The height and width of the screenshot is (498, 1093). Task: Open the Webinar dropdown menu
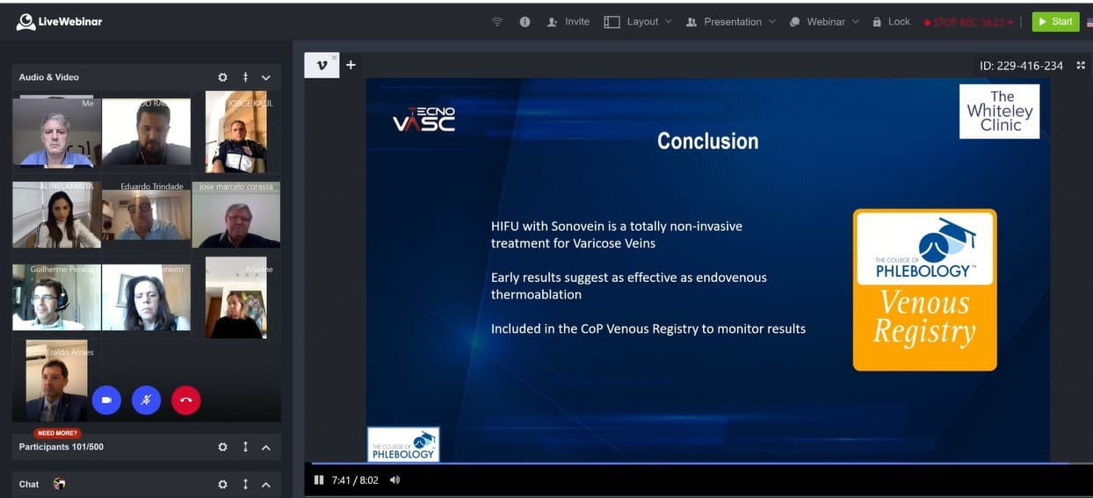coord(824,22)
